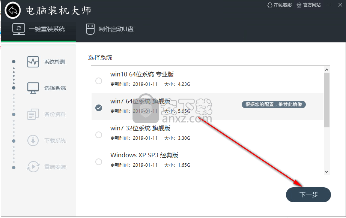Open the 重启安装 step label
Viewport: 346px width, 218px height.
pyautogui.click(x=55, y=167)
